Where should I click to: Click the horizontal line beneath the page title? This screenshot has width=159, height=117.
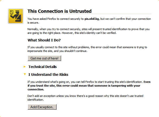pyautogui.click(x=90, y=14)
